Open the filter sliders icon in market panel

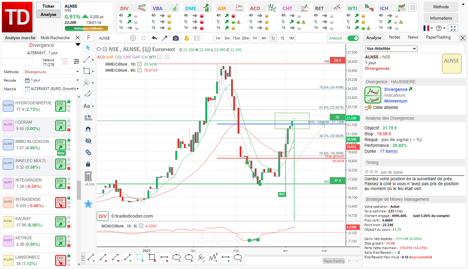pos(76,61)
